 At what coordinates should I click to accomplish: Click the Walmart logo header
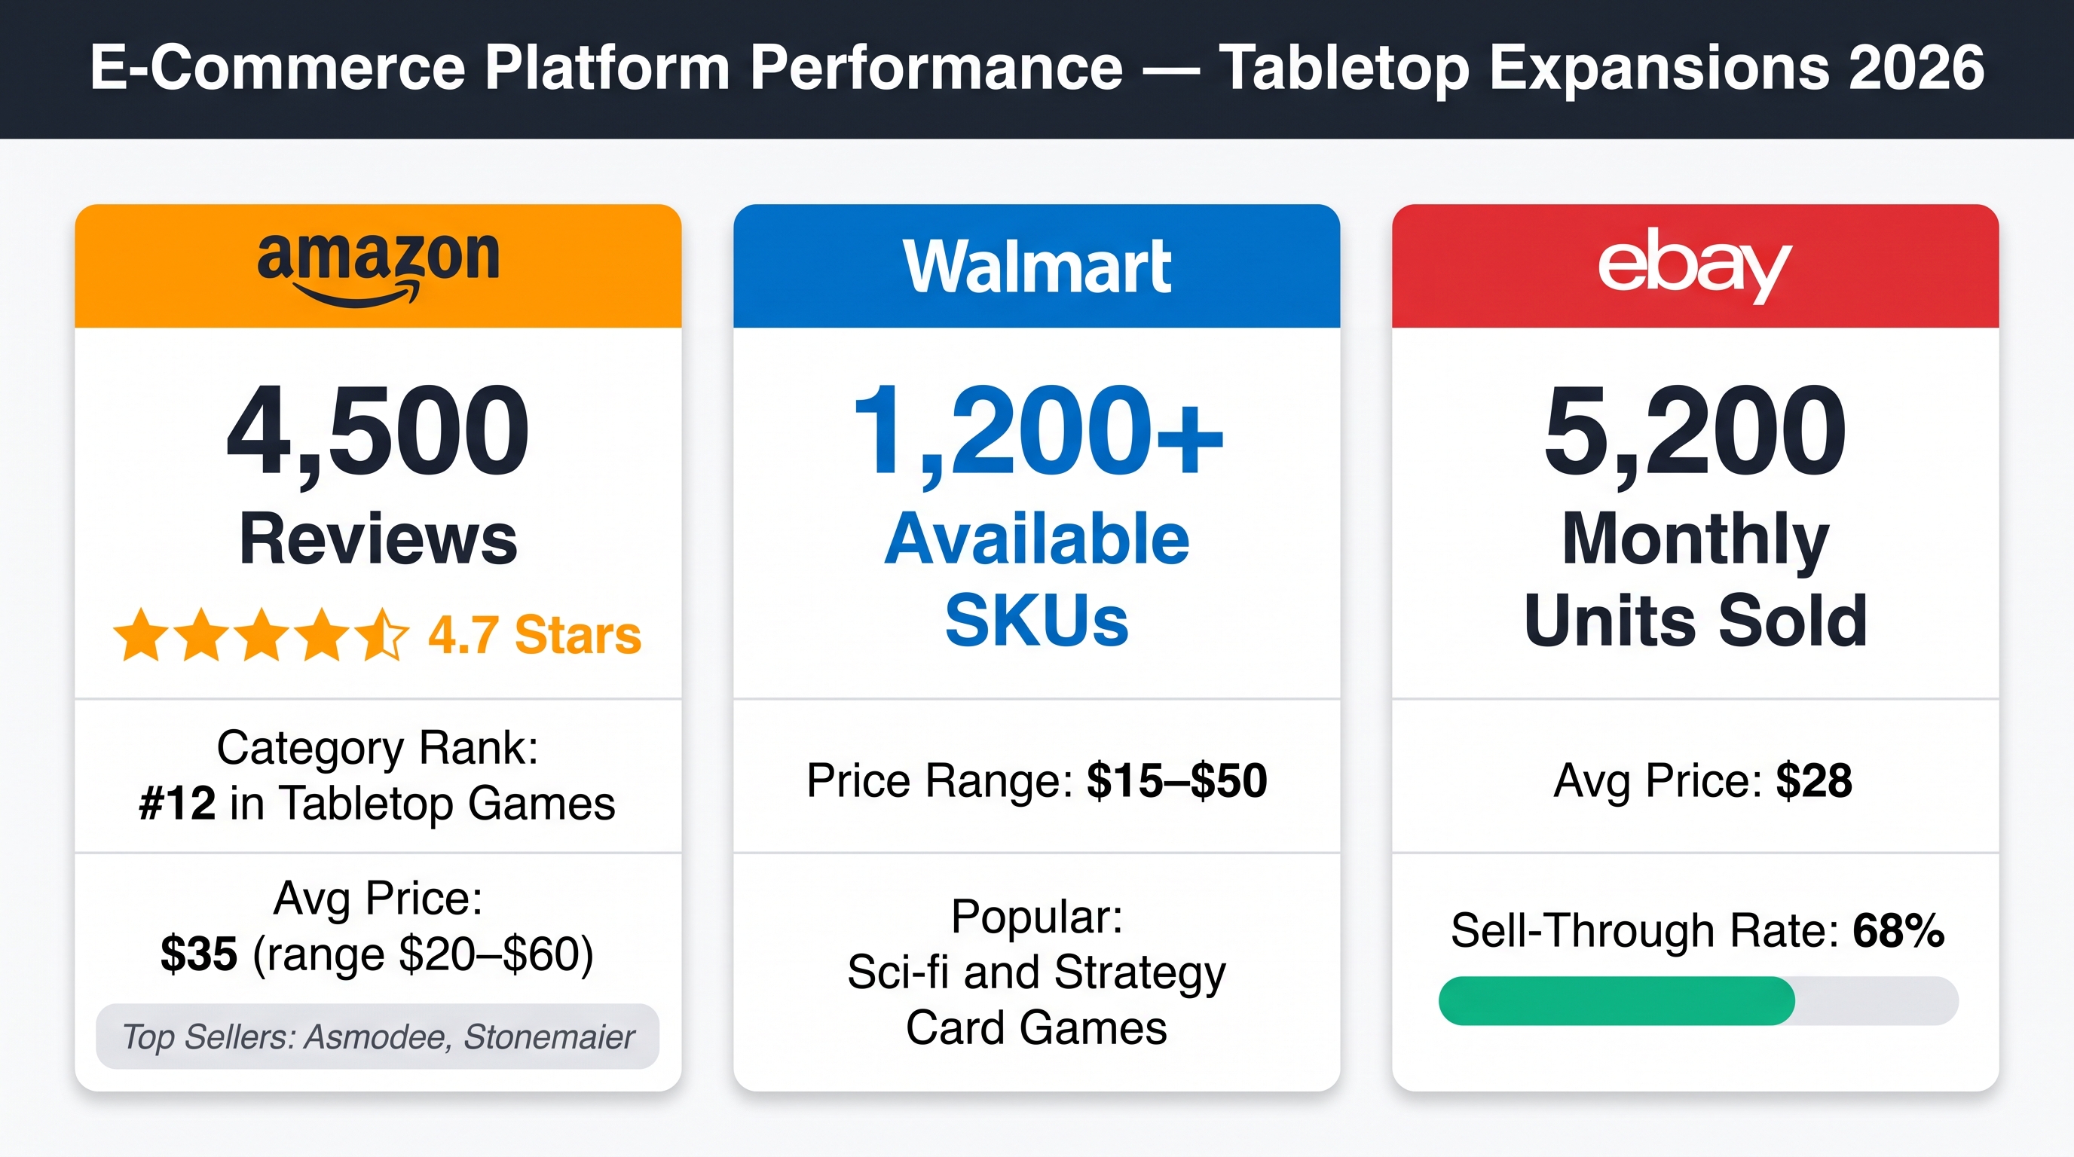point(1036,267)
